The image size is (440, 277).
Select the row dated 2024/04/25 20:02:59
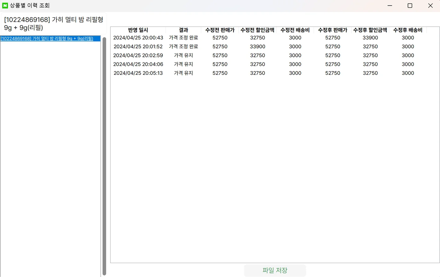pyautogui.click(x=269, y=55)
